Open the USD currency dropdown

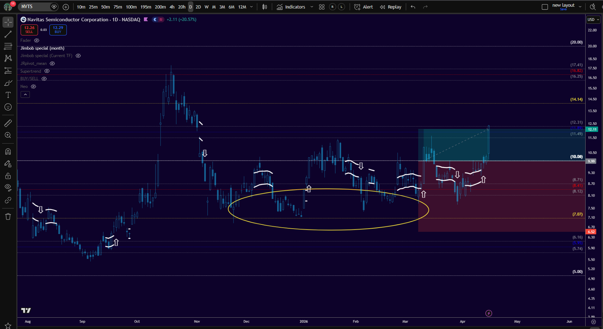tap(593, 19)
